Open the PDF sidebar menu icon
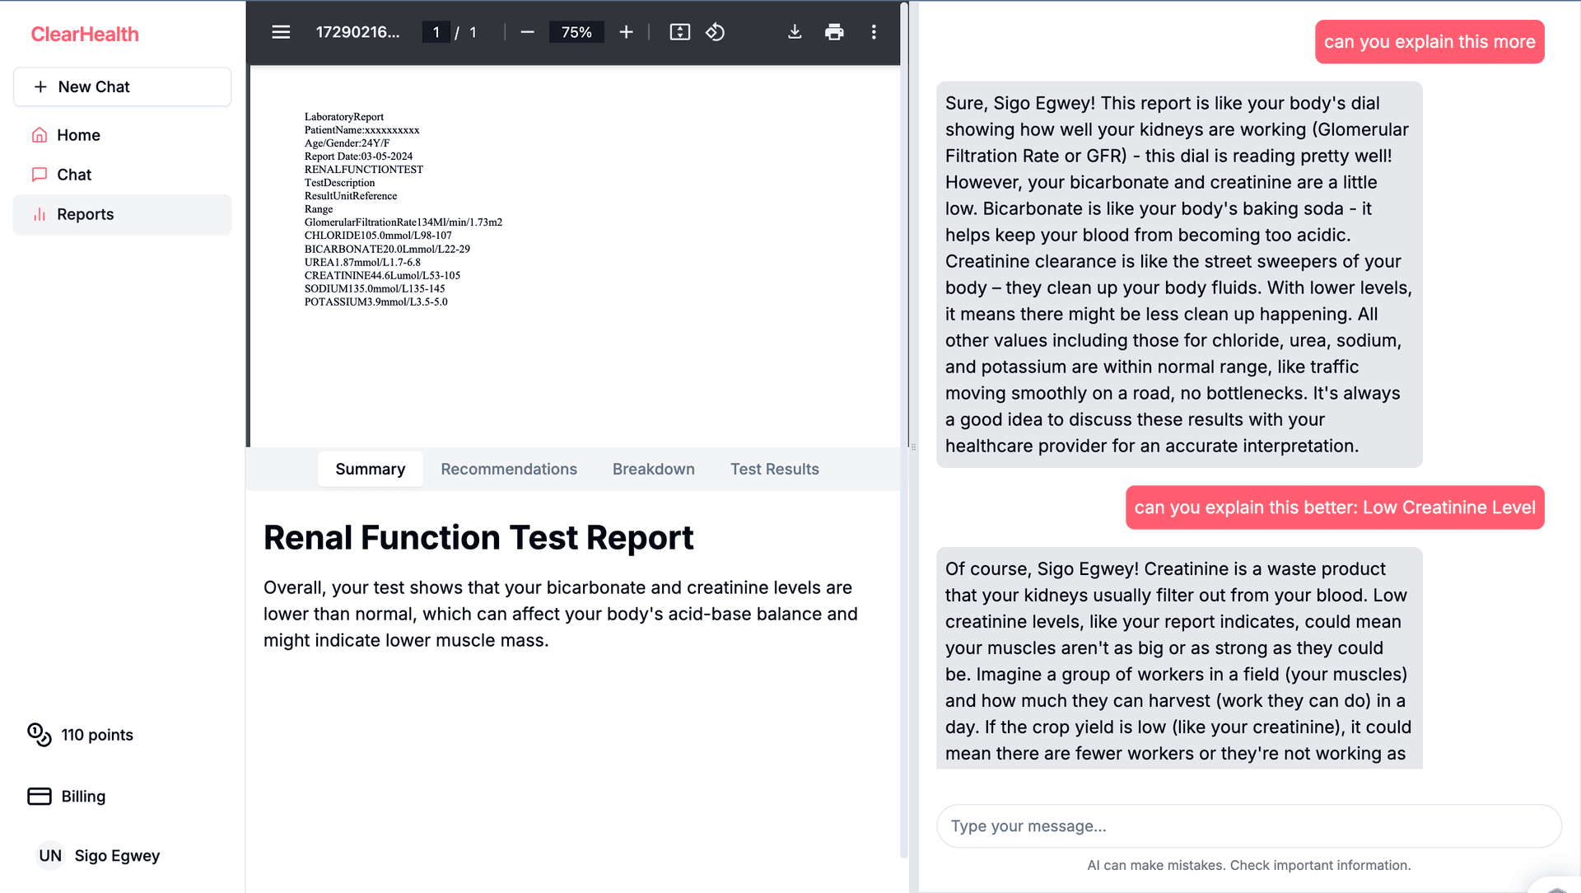The height and width of the screenshot is (893, 1581). pyautogui.click(x=281, y=32)
